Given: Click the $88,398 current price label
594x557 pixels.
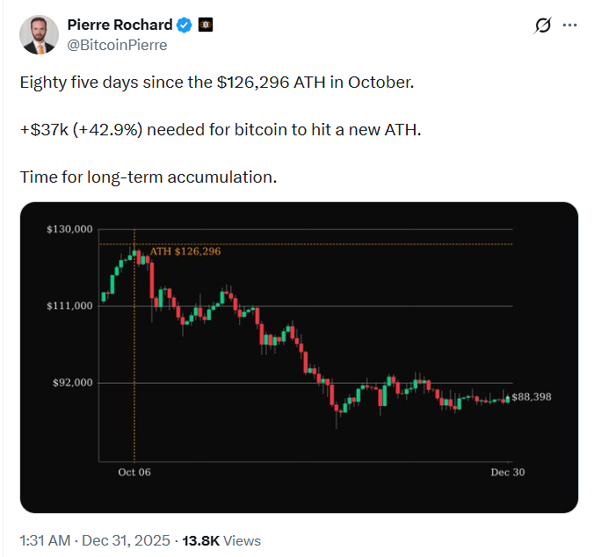Looking at the screenshot, I should point(532,397).
